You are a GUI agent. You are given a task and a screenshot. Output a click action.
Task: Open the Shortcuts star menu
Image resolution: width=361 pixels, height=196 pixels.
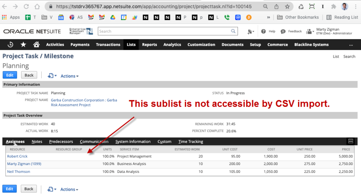[x=23, y=45]
